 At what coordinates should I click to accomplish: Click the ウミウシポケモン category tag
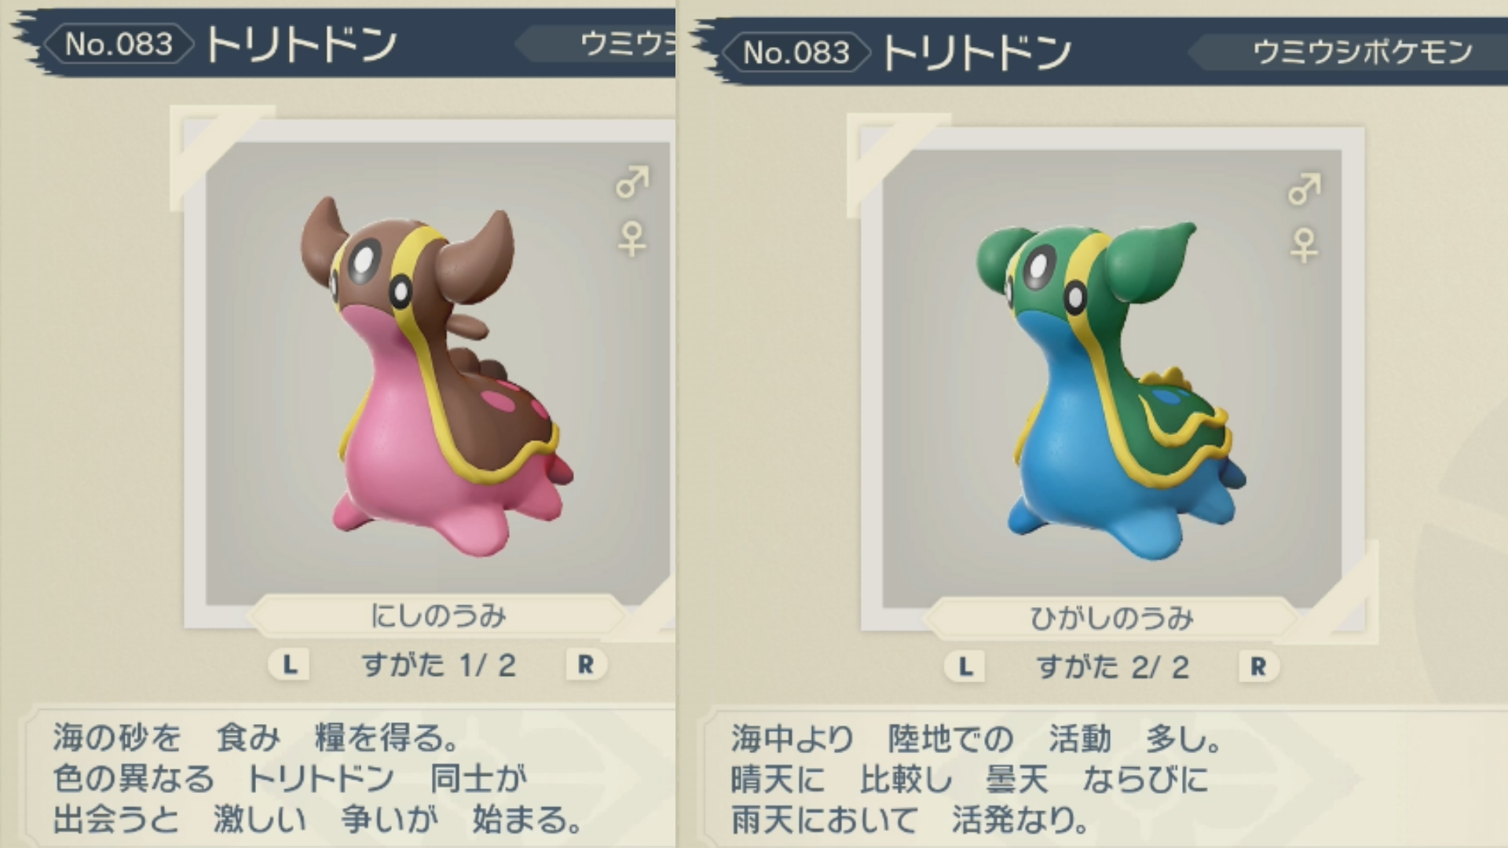click(x=1363, y=52)
